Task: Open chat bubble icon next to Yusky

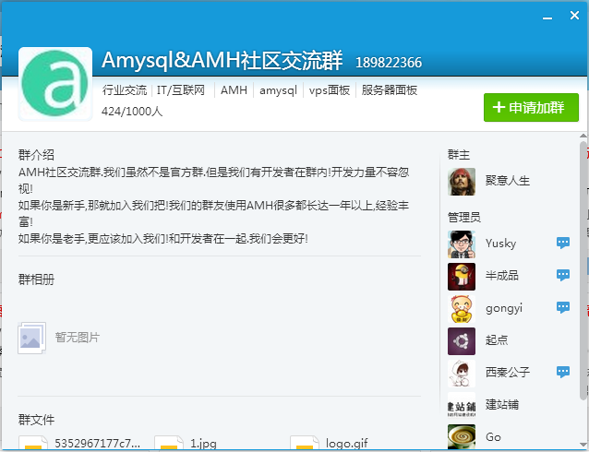Action: tap(562, 244)
